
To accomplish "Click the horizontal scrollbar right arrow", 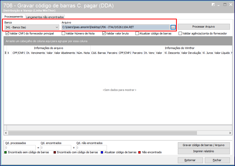I will point(230,133).
